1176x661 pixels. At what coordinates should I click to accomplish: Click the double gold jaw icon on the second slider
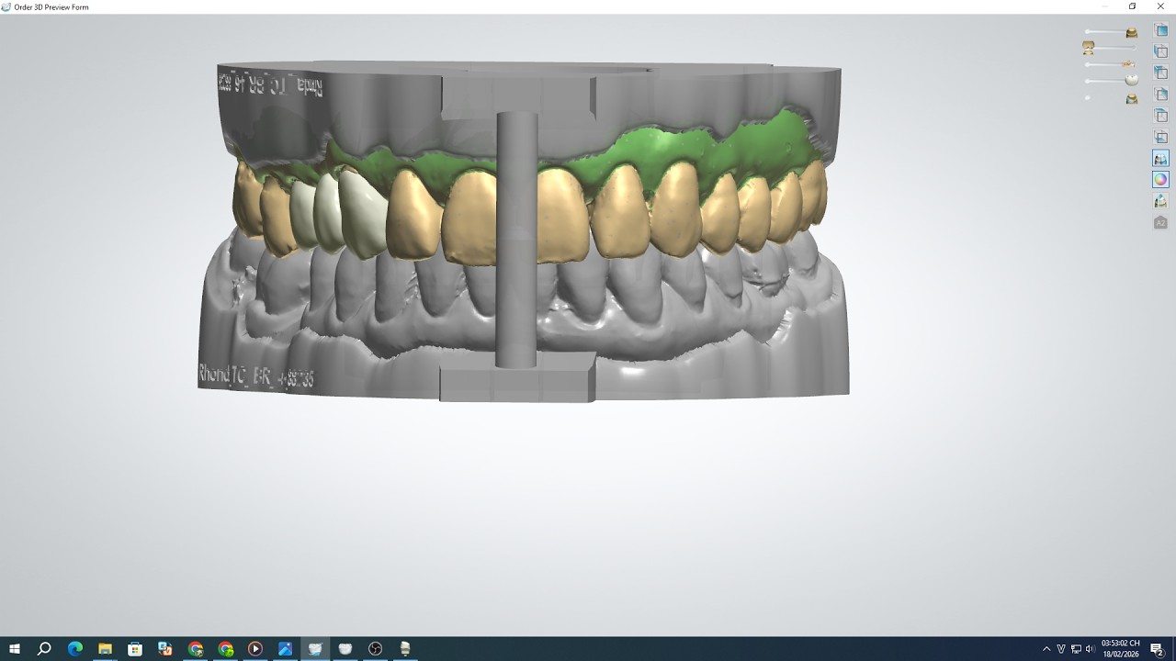1089,48
